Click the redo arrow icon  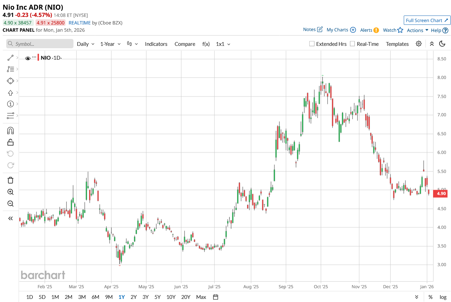coord(10,165)
